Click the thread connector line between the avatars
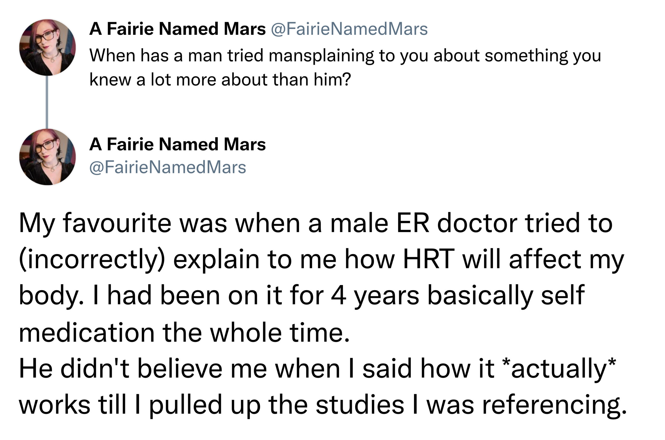Image resolution: width=665 pixels, height=440 pixels. coord(47,102)
